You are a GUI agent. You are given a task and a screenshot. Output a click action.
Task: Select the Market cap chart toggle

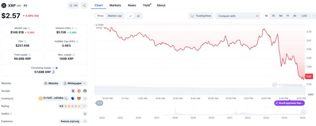coord(114,16)
